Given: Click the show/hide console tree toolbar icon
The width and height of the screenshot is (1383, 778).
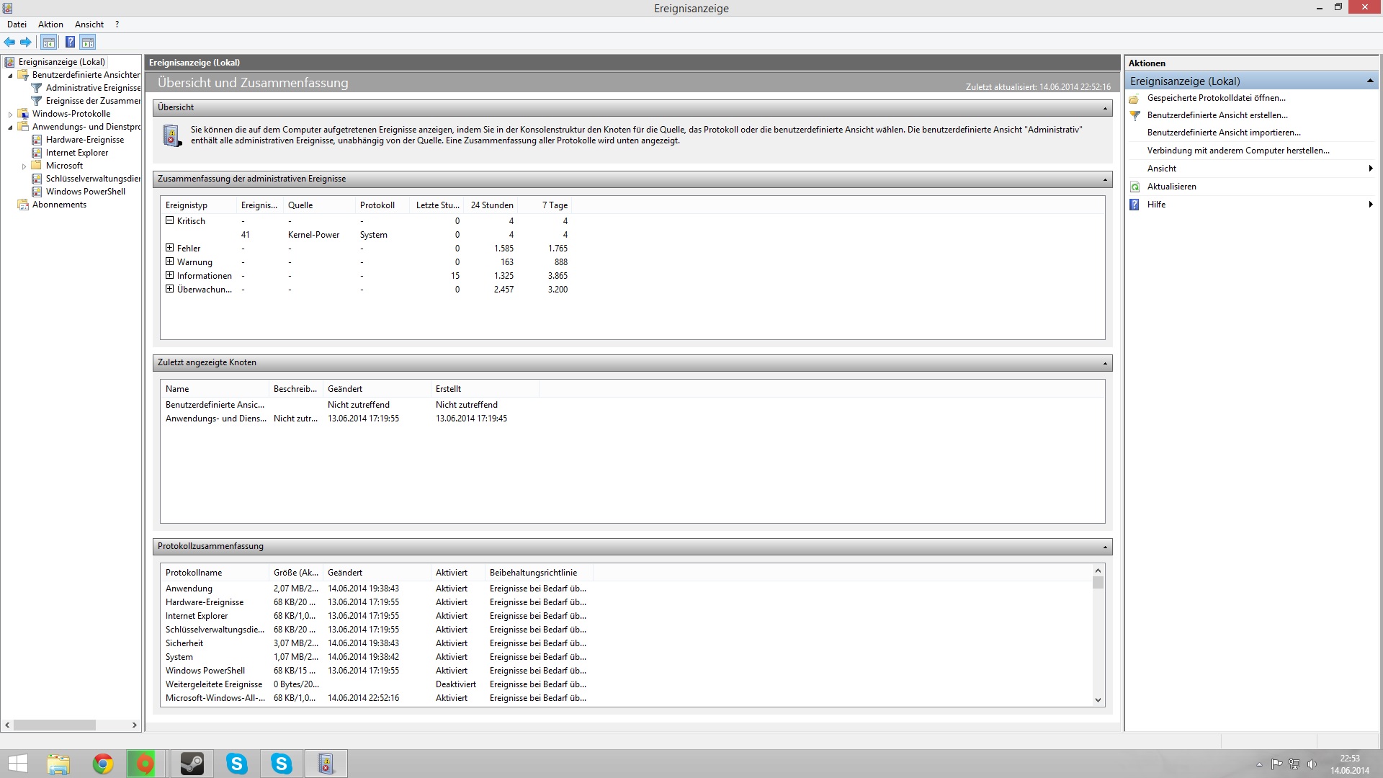Looking at the screenshot, I should point(49,42).
